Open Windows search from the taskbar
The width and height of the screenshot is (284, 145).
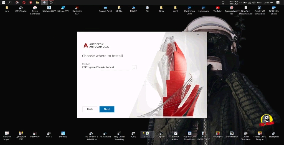click(10, 2)
